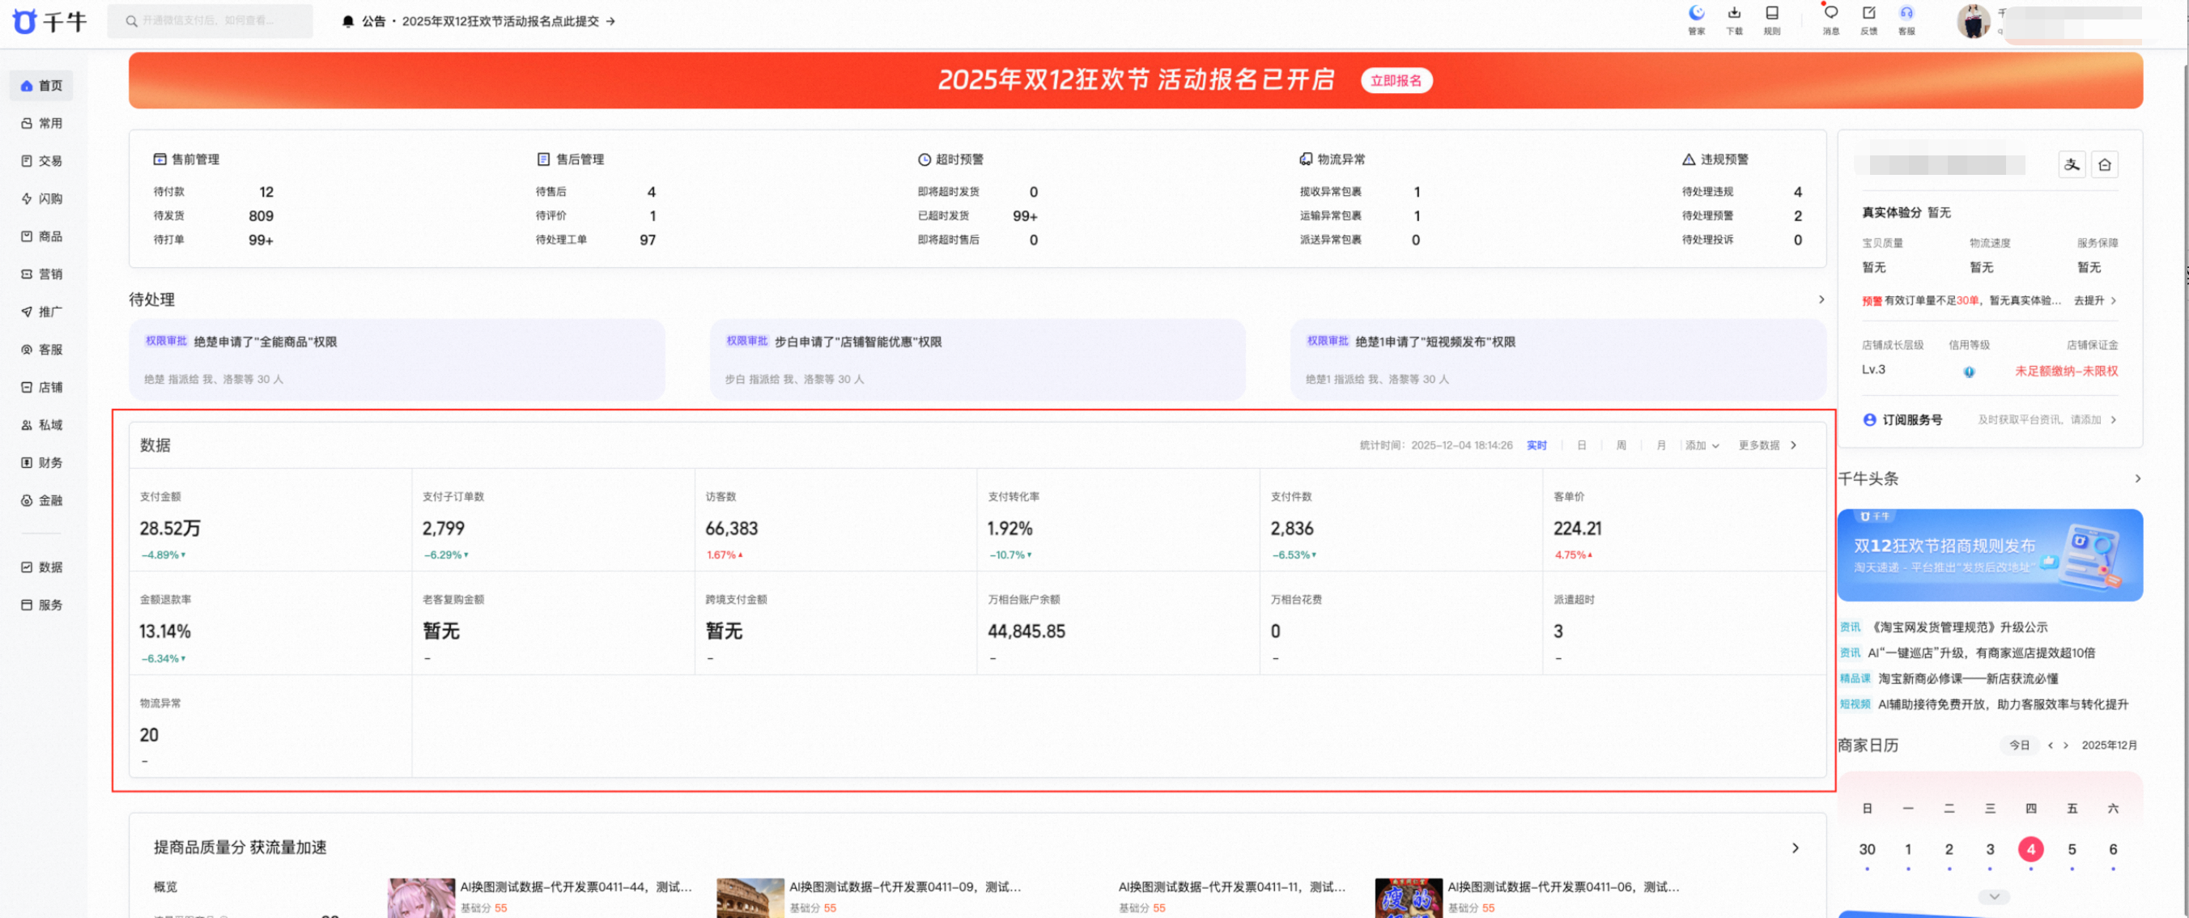Open the 店铺 sidebar section

[41, 388]
